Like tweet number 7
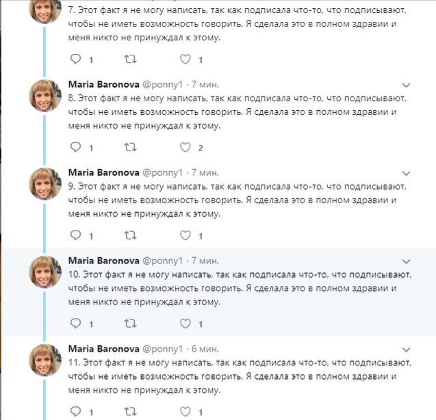The height and width of the screenshot is (420, 436). click(185, 59)
